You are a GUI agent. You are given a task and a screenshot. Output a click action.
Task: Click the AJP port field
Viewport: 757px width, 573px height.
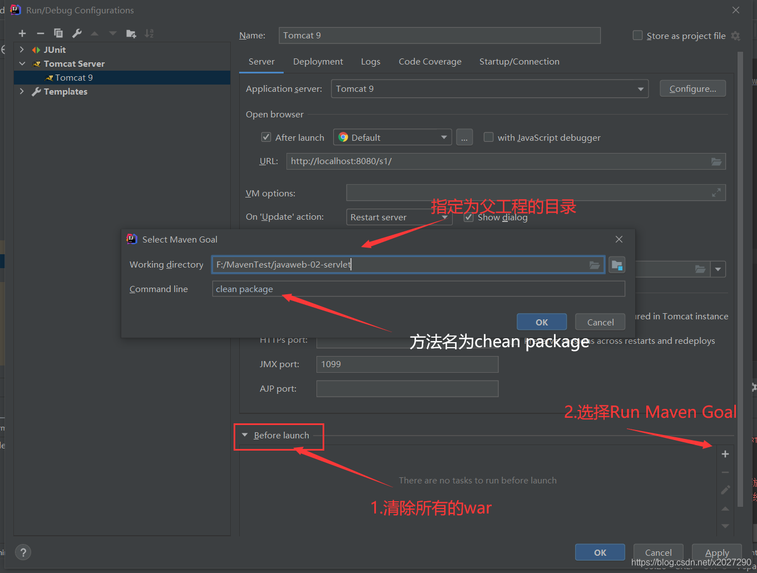(407, 389)
